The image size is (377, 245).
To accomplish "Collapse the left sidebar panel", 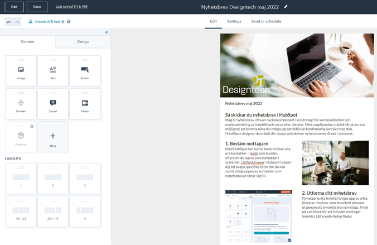I will click(107, 32).
